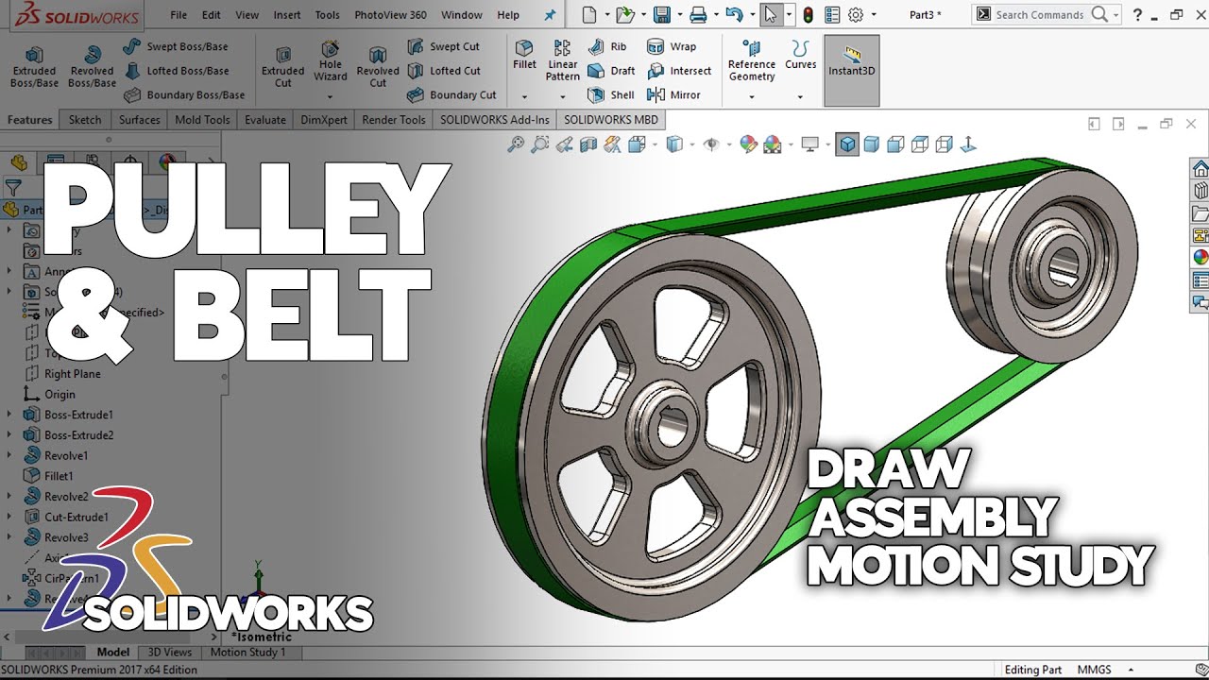Switch to the Motion Study 1 tab
The width and height of the screenshot is (1209, 680).
click(x=247, y=653)
